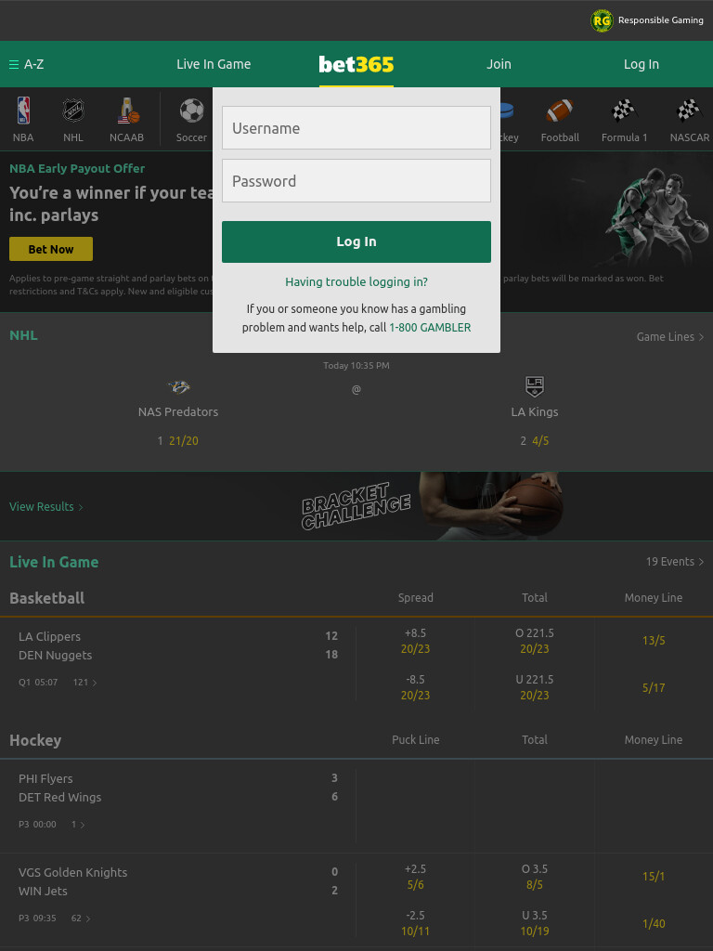713x951 pixels.
Task: Open the NASCAR checkered flag icon
Action: tap(690, 111)
